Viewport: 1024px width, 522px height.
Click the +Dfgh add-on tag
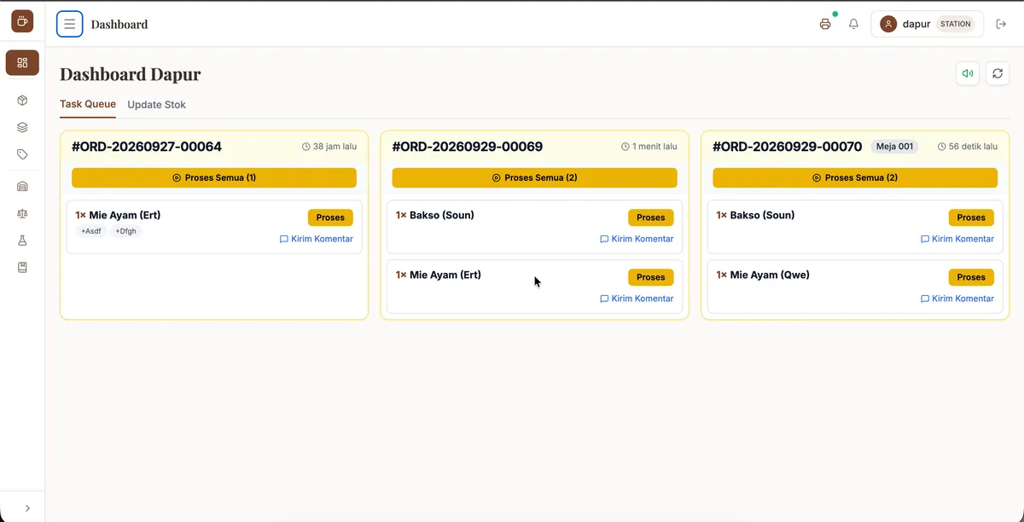tap(126, 231)
